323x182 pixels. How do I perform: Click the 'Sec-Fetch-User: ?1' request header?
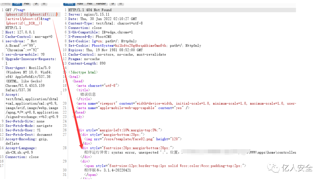[x=23, y=130]
